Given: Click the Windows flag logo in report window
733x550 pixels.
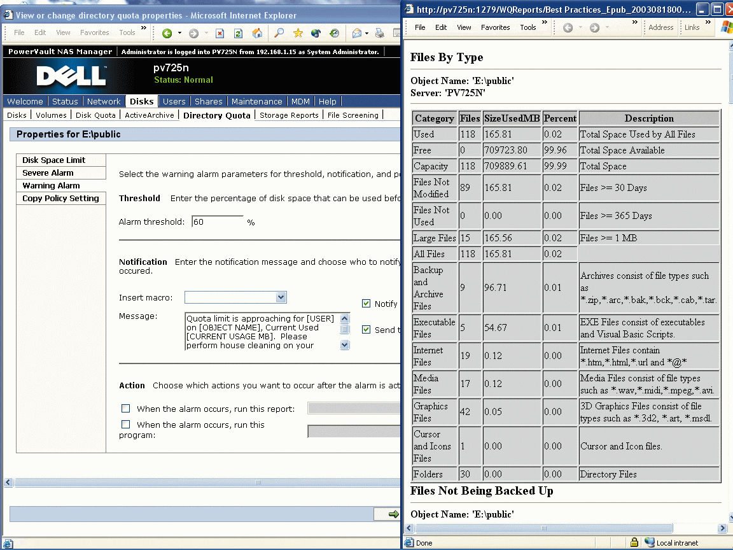Looking at the screenshot, I should 727,27.
